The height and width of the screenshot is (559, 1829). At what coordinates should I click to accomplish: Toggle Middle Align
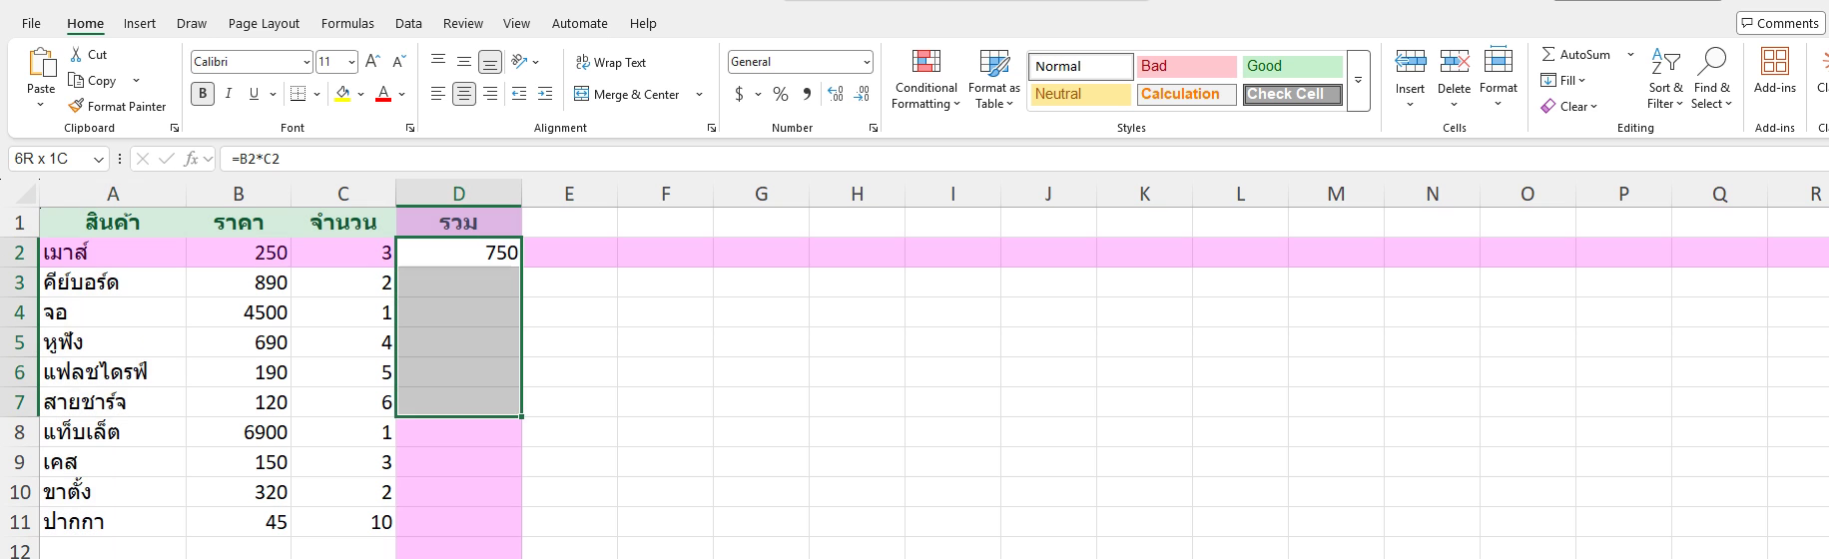click(x=464, y=62)
